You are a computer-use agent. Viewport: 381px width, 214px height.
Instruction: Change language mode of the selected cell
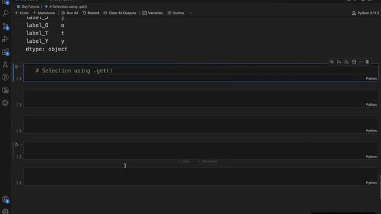(x=371, y=78)
